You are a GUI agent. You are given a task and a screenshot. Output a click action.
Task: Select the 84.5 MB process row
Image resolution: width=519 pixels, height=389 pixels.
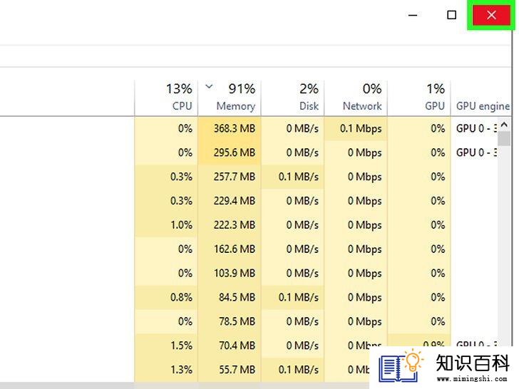point(256,297)
